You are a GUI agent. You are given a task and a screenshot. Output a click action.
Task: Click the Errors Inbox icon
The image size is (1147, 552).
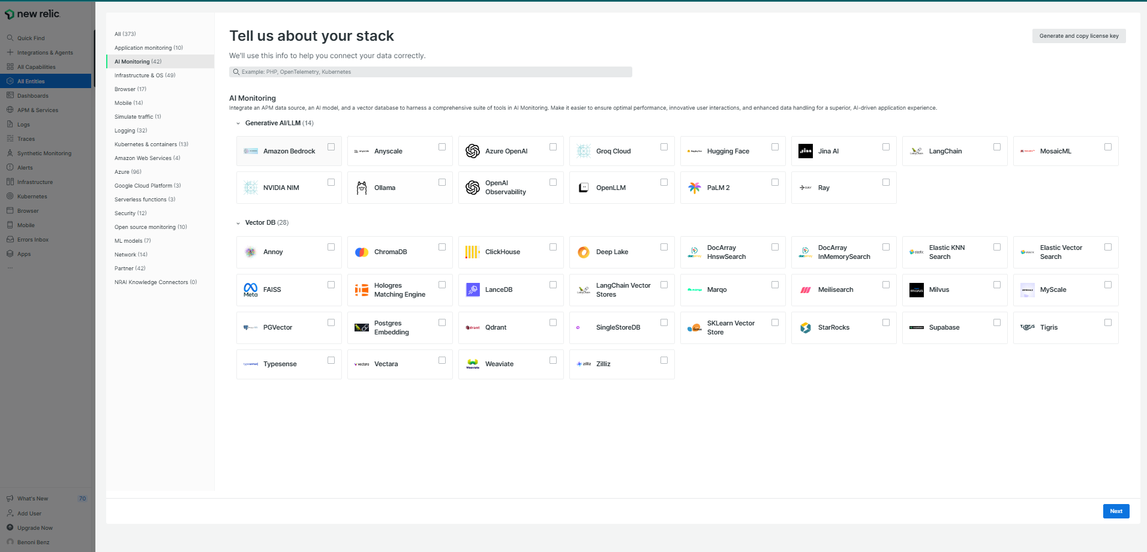(10, 239)
